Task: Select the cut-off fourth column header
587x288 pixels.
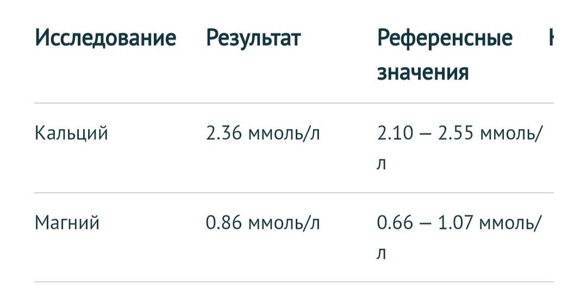Action: (551, 38)
